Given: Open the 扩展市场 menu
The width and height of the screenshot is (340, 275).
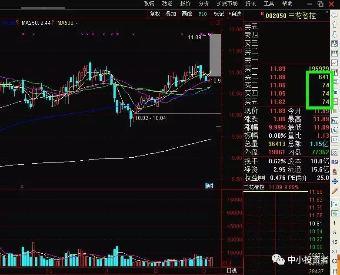Looking at the screenshot, I should point(227,3).
